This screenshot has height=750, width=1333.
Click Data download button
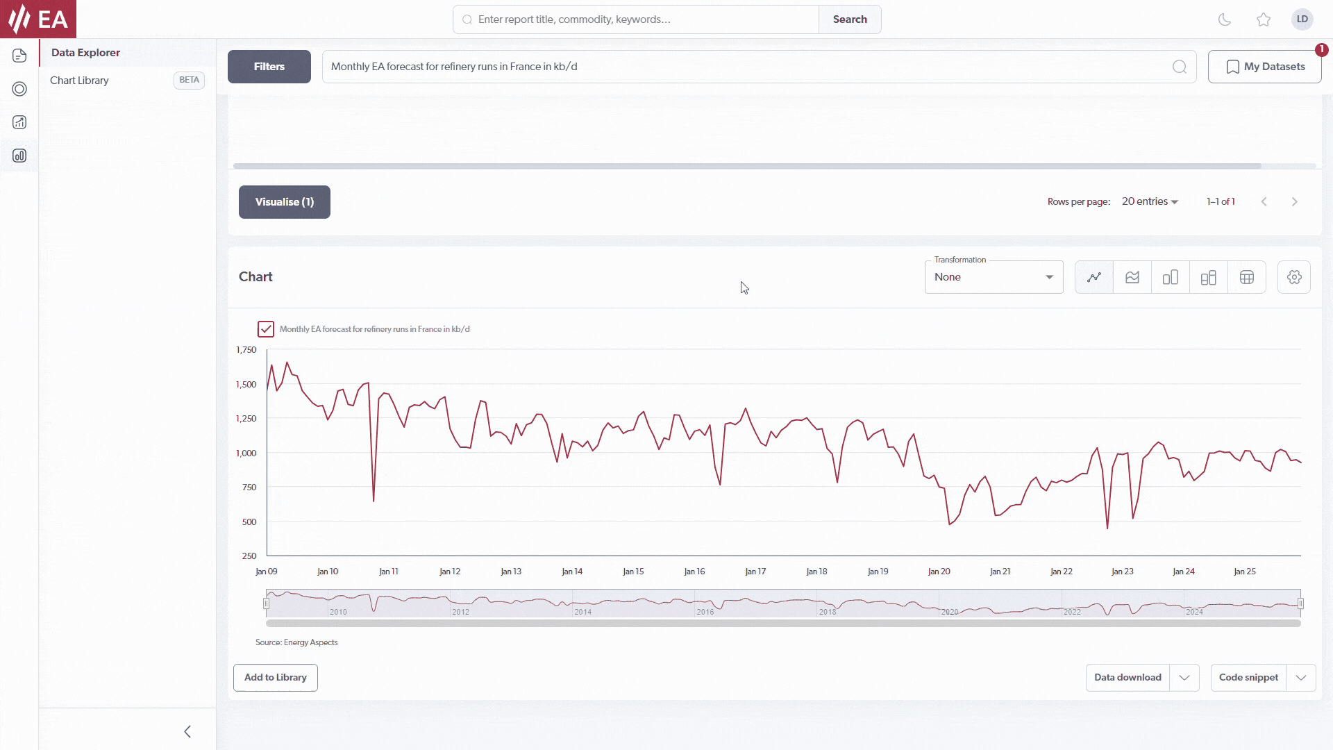click(x=1127, y=678)
